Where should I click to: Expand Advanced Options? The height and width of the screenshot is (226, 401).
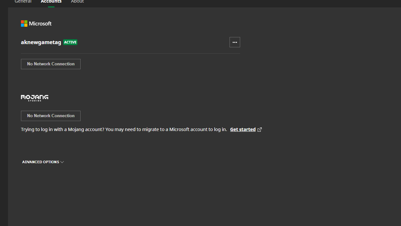(x=43, y=162)
